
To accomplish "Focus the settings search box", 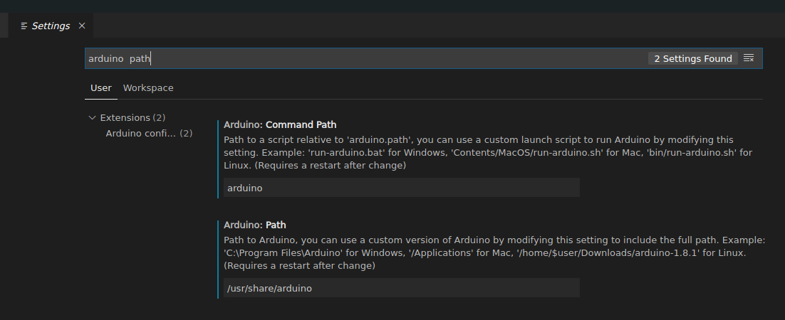I will point(424,58).
